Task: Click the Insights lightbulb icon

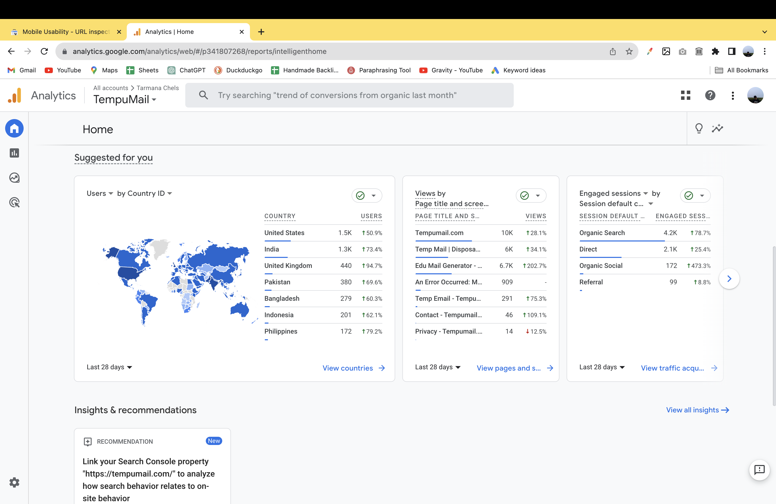Action: point(699,129)
